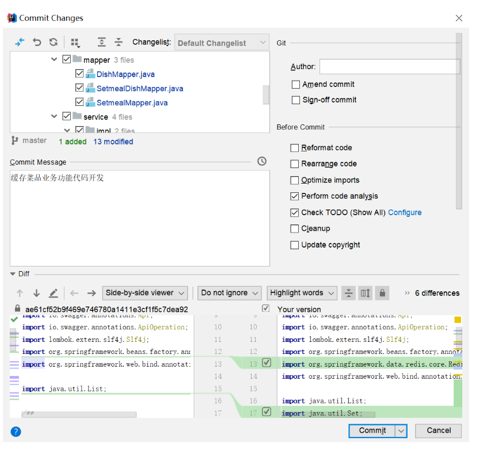Click the lock icon beside revision hash
The image size is (483, 453).
coord(17,309)
